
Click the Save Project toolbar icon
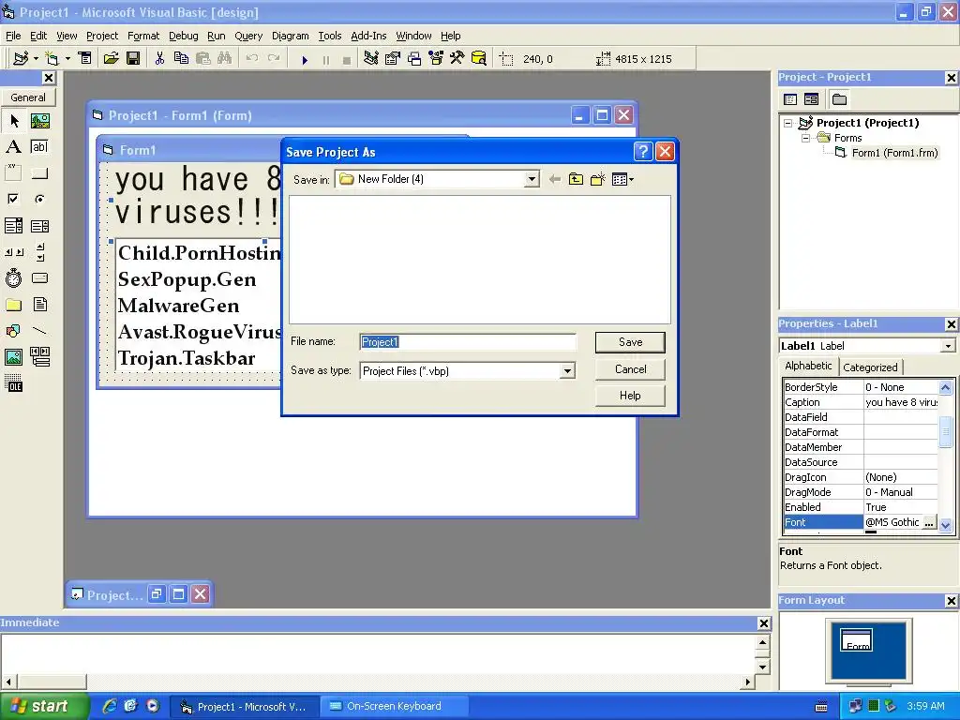point(133,59)
